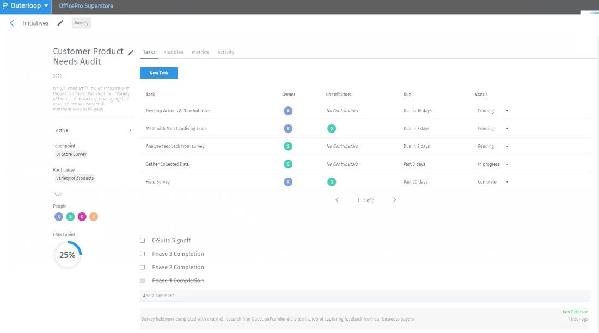Change status of Field Survey task

[493, 182]
